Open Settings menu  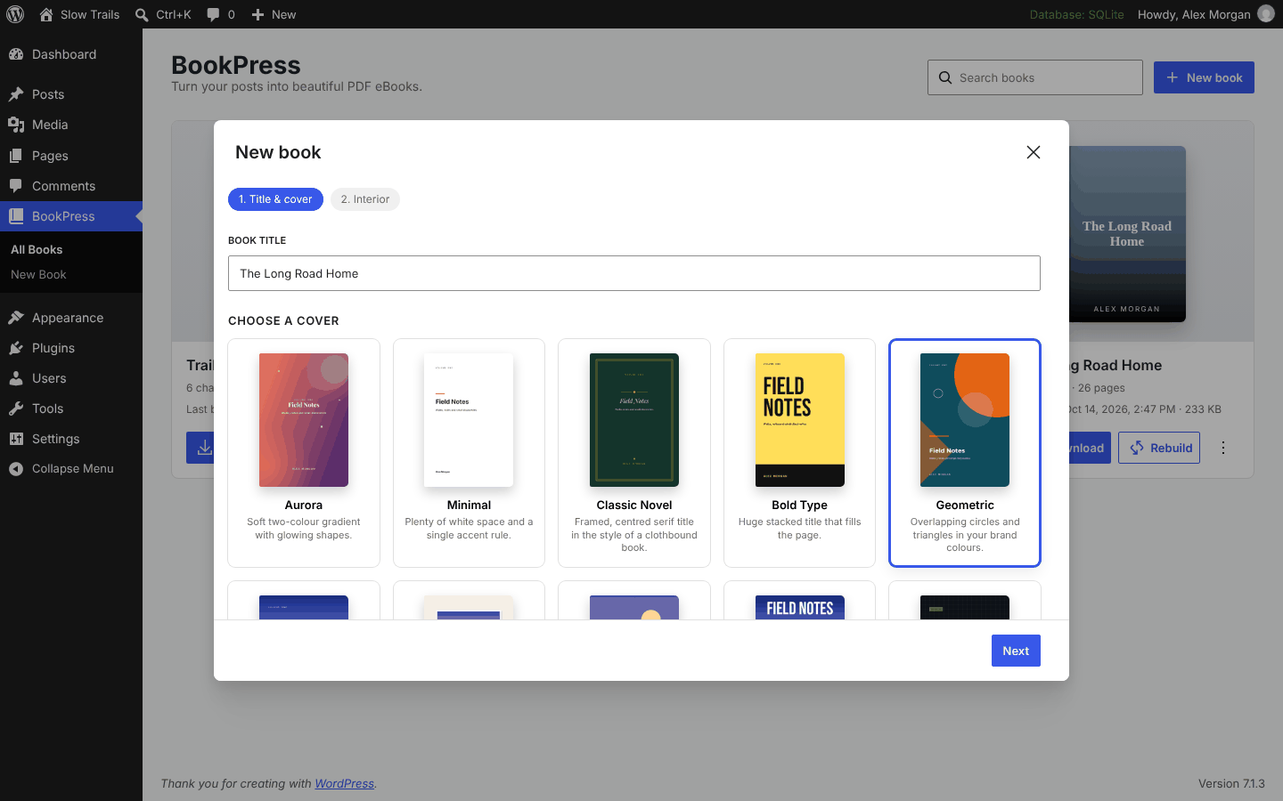[x=71, y=439]
